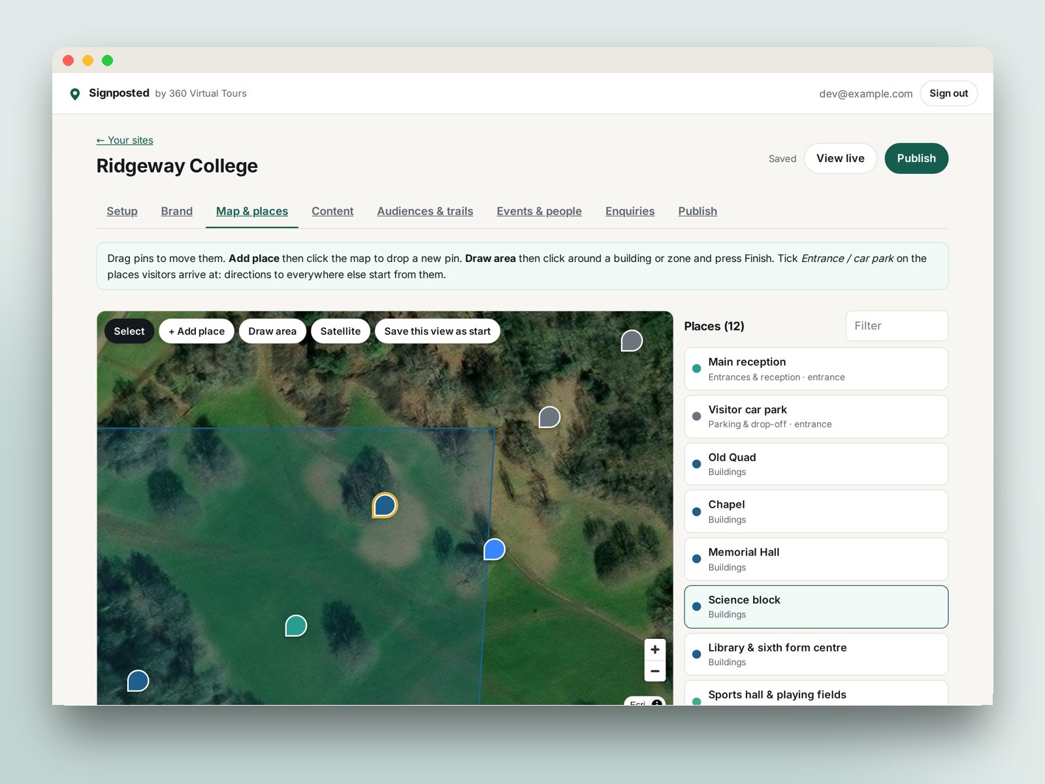
Task: Open the Map & places tab
Action: coord(252,211)
